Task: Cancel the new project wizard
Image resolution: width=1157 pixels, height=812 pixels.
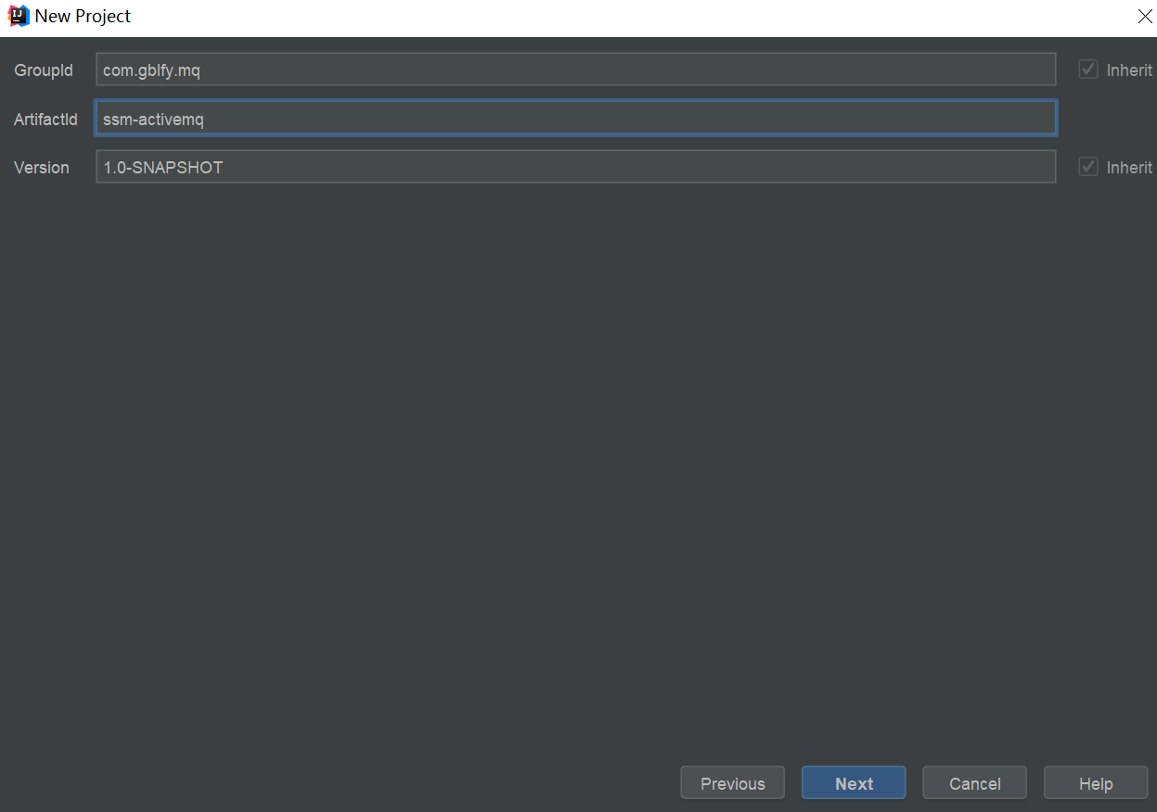Action: 974,783
